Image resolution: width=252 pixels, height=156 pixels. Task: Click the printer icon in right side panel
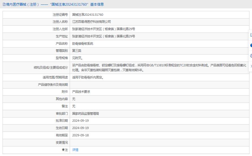click(251, 56)
